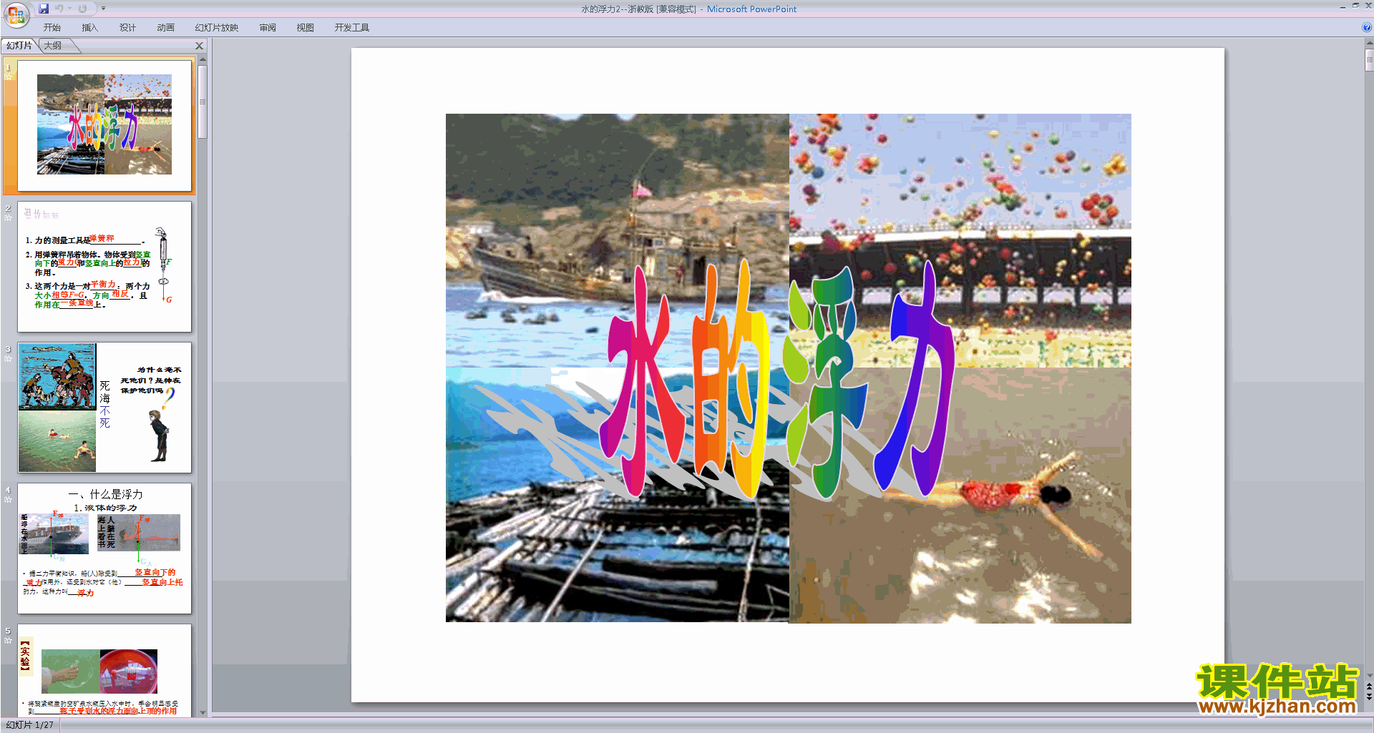Open the round Office button menu
The width and height of the screenshot is (1374, 733).
[x=16, y=14]
